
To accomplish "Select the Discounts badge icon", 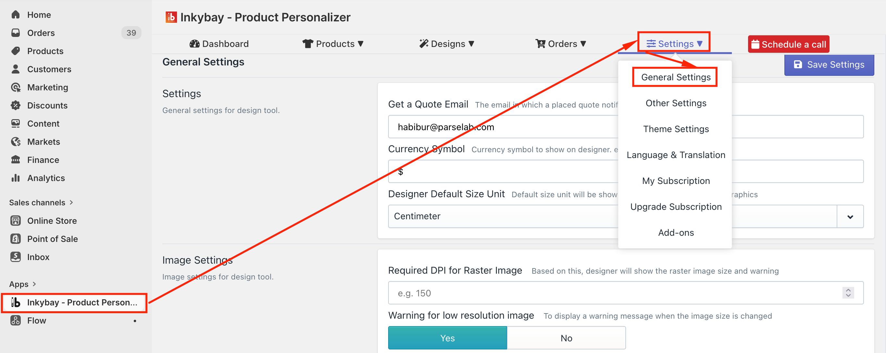I will click(16, 105).
